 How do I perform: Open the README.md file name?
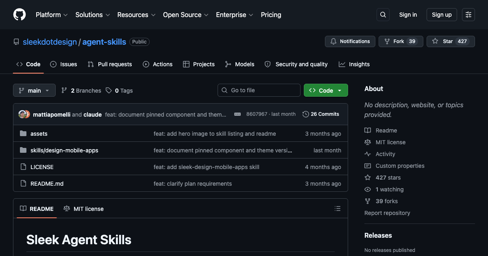point(47,184)
